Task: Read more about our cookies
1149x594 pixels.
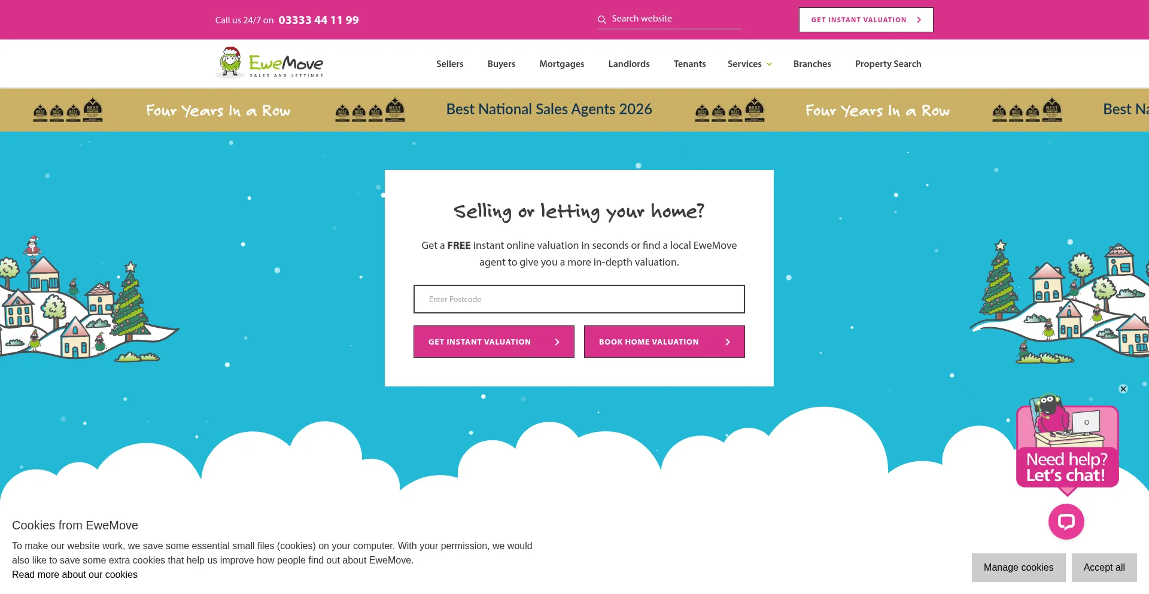Action: [75, 574]
